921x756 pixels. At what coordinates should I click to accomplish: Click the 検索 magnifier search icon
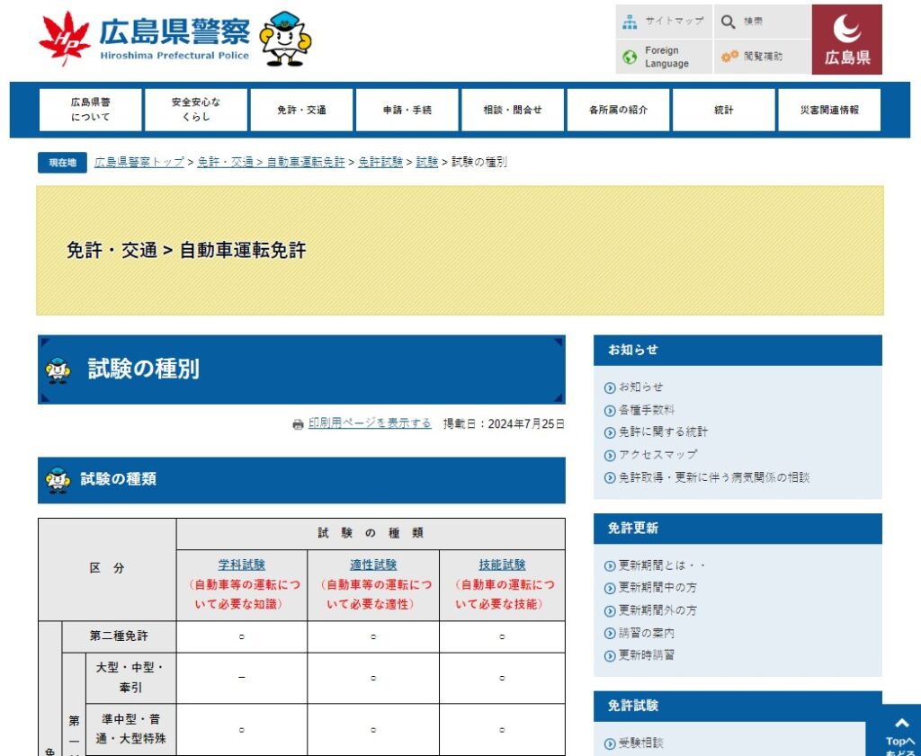coord(728,21)
